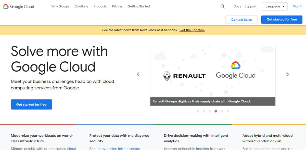Click header Get started for free button

(282, 20)
